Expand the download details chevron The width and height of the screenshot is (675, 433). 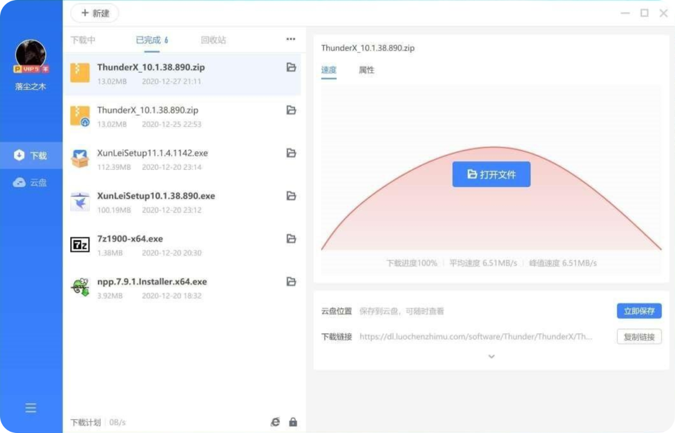[491, 357]
